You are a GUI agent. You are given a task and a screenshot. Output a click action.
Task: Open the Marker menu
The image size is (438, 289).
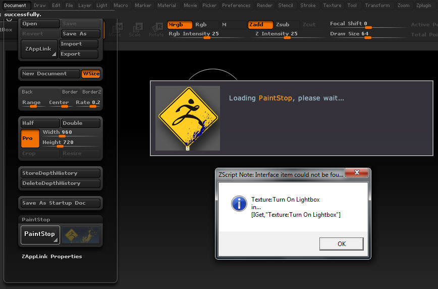(143, 6)
